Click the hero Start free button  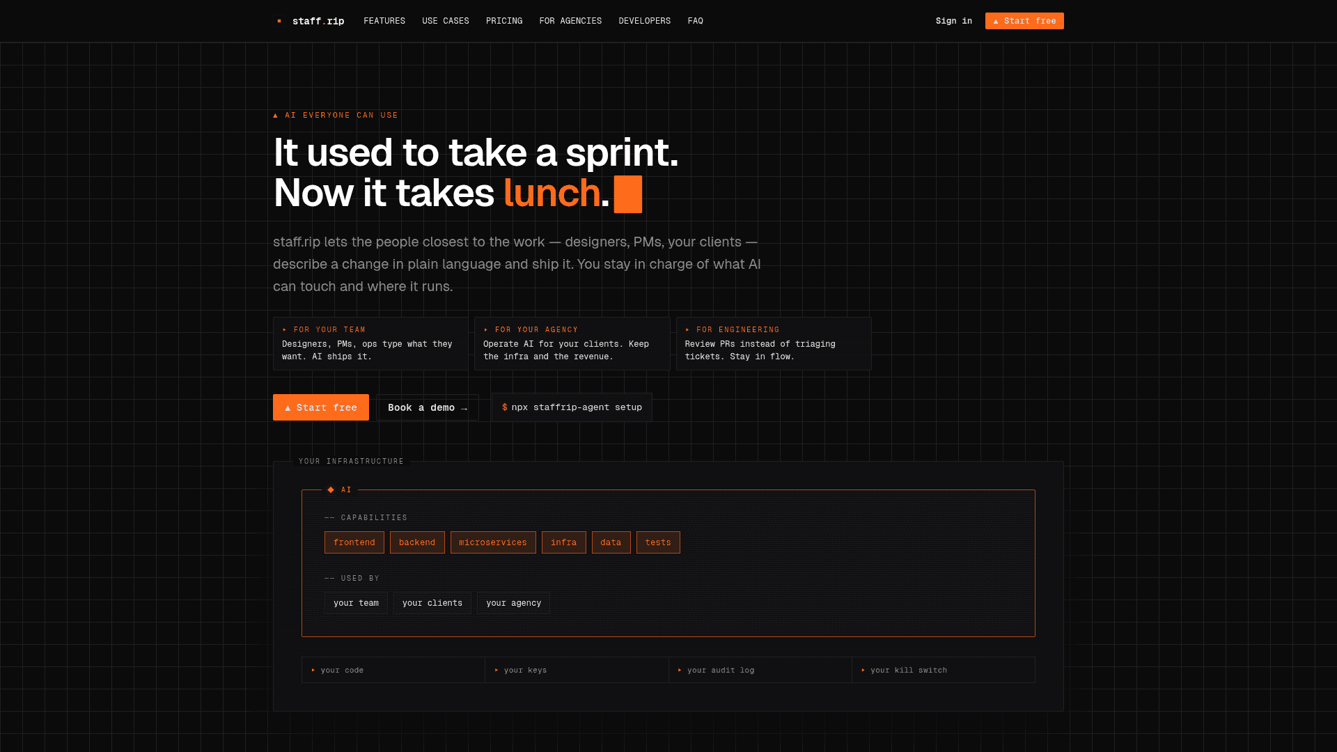pos(321,407)
